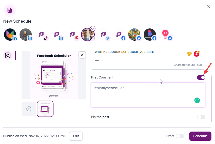Add another media with plus tile

(x=29, y=109)
